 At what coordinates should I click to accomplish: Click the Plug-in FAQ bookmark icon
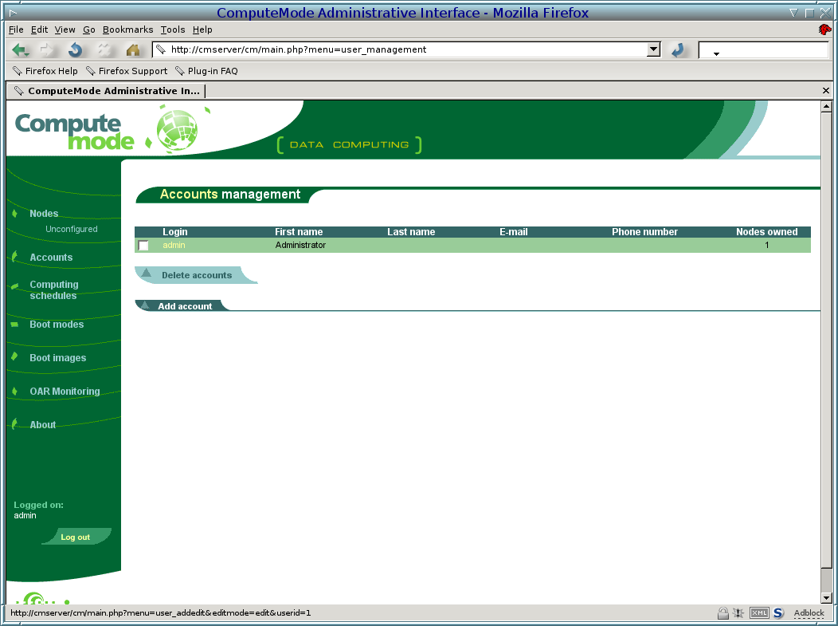(179, 71)
